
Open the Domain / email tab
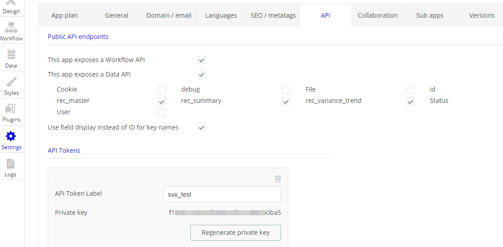[169, 15]
